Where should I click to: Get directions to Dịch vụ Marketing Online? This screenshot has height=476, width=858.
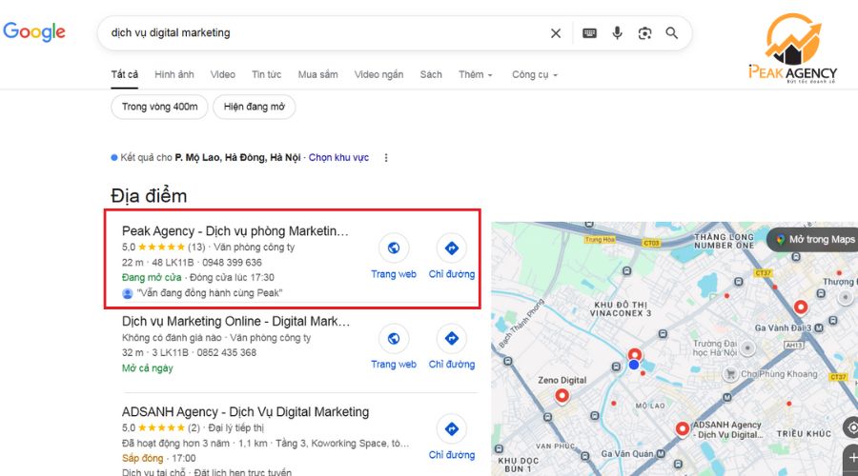tap(452, 338)
